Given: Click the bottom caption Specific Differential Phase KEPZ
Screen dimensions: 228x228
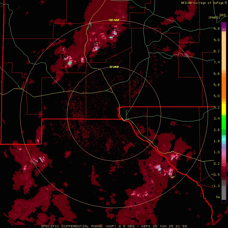Looking at the screenshot, I should pyautogui.click(x=114, y=226).
